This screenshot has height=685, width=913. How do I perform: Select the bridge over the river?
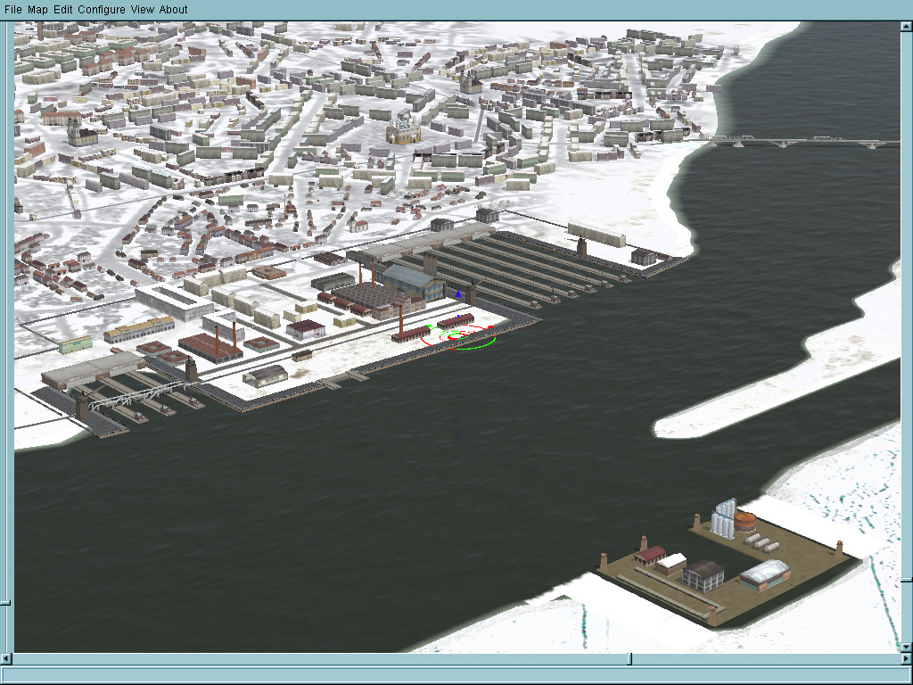pos(801,142)
